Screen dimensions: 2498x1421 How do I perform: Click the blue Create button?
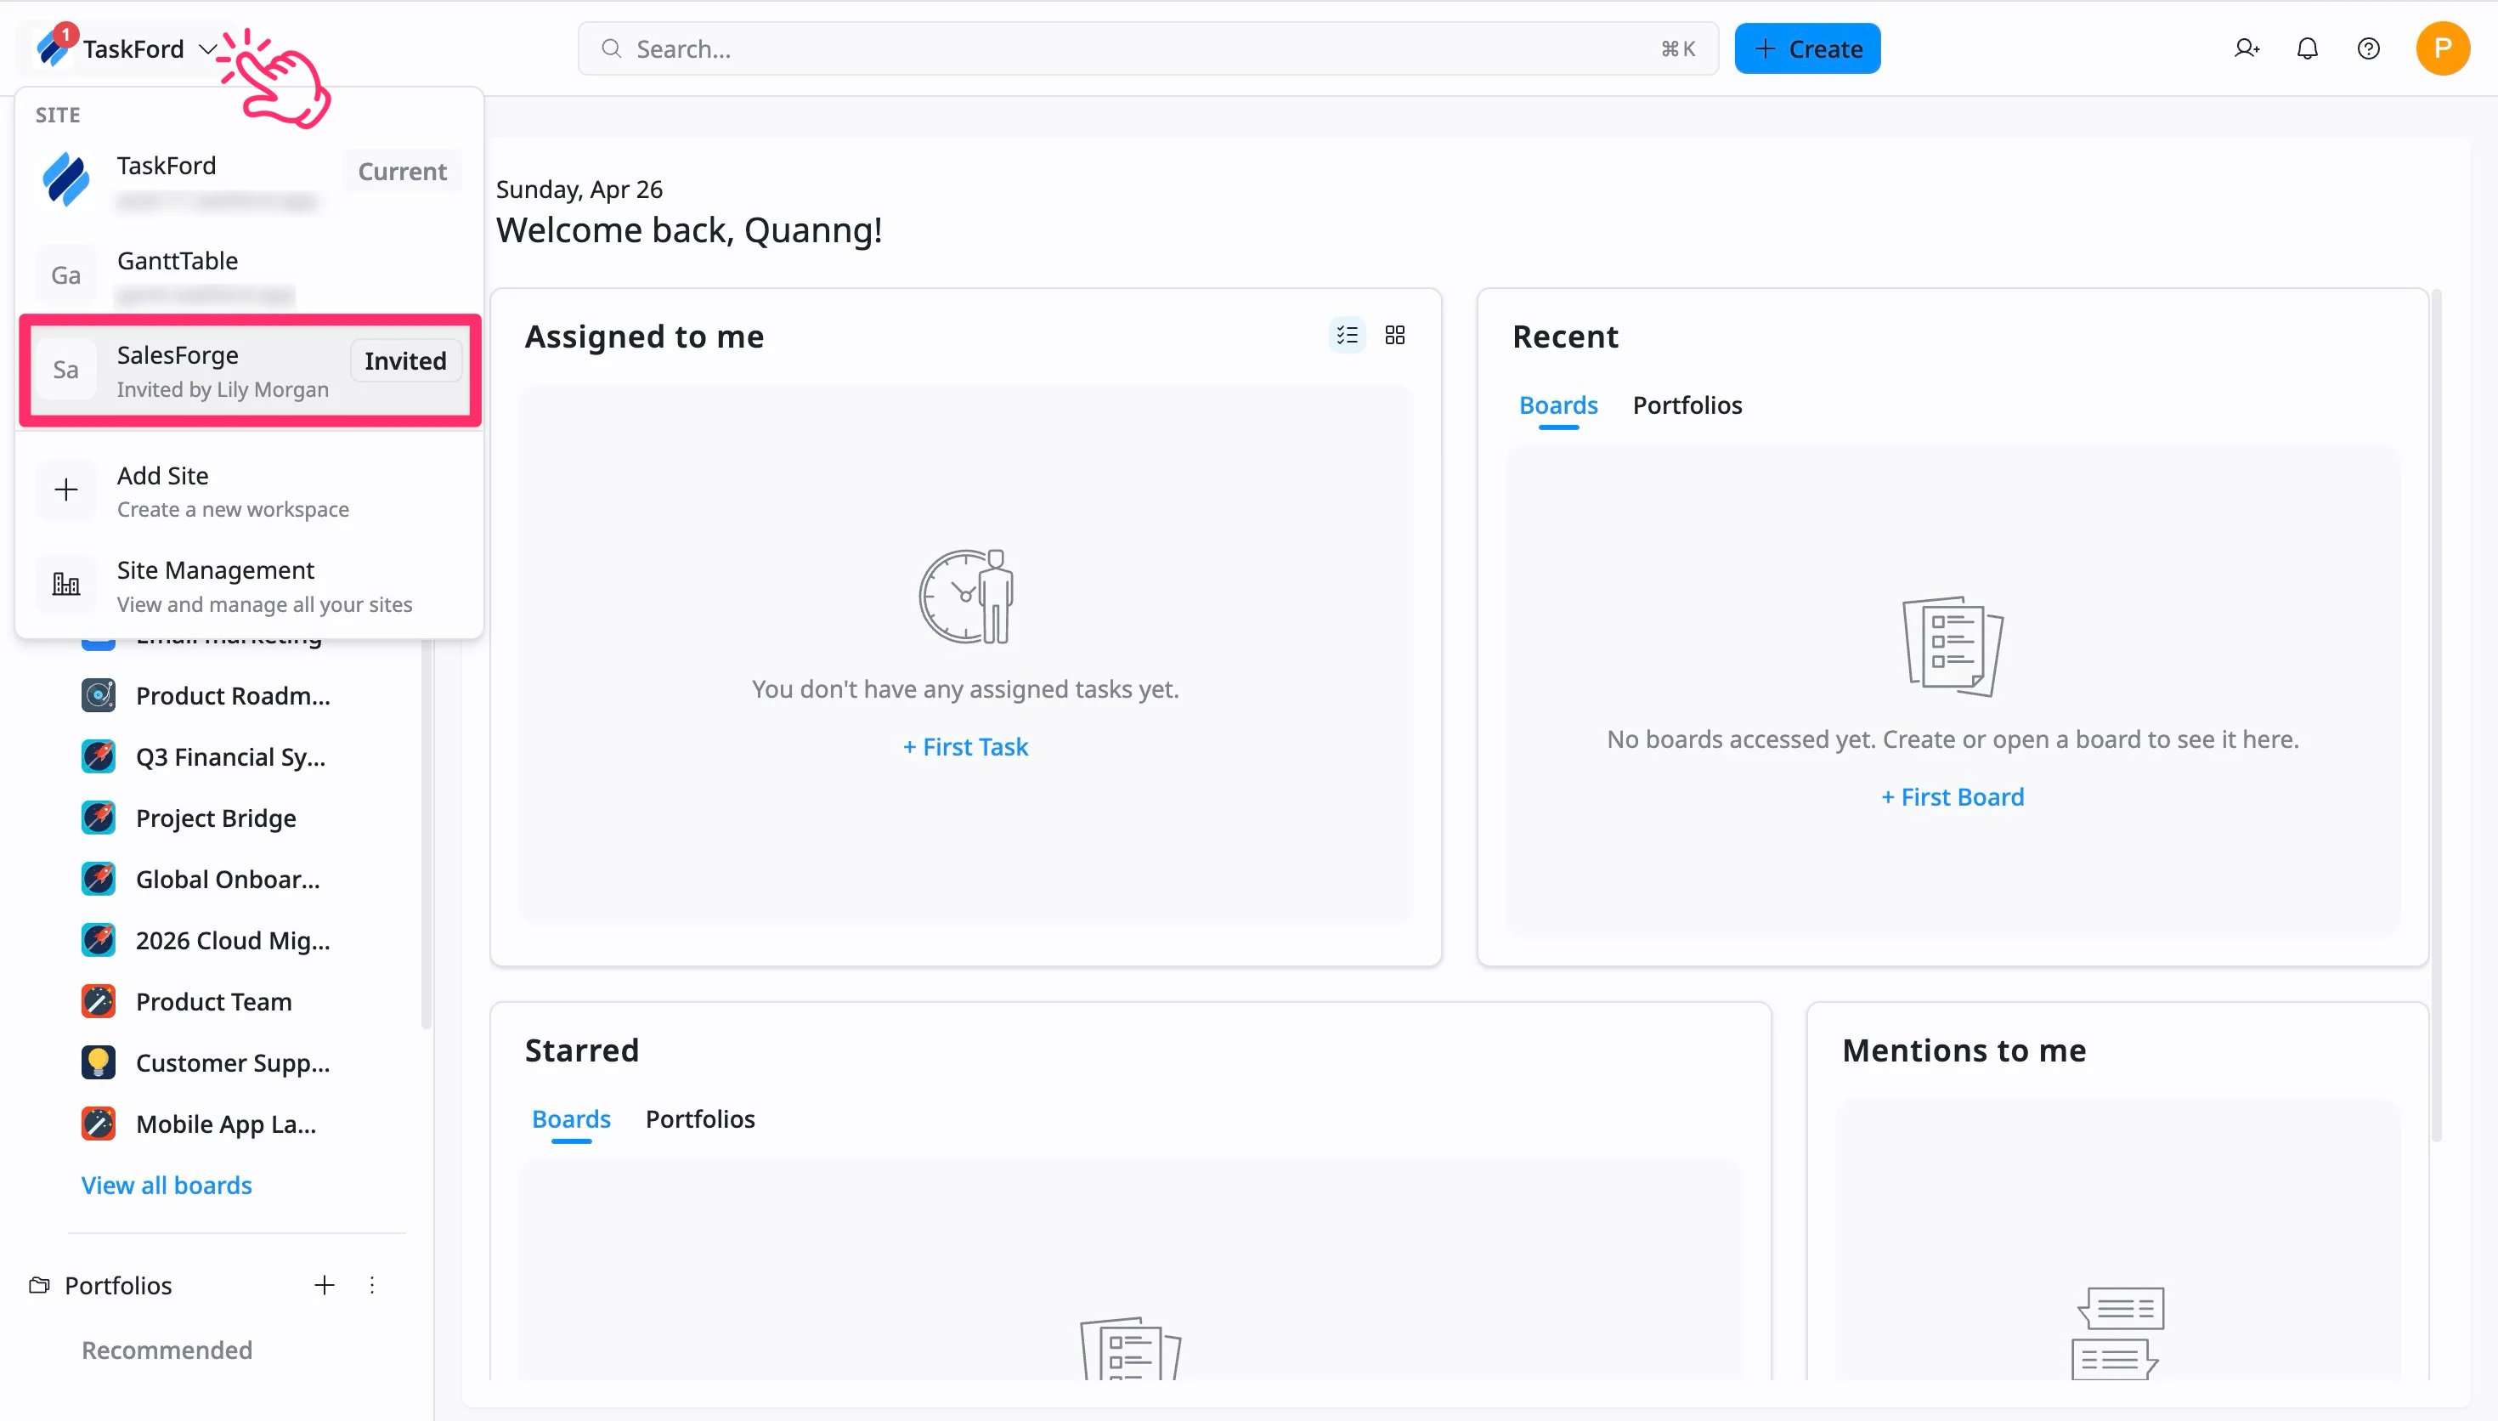pyautogui.click(x=1806, y=48)
